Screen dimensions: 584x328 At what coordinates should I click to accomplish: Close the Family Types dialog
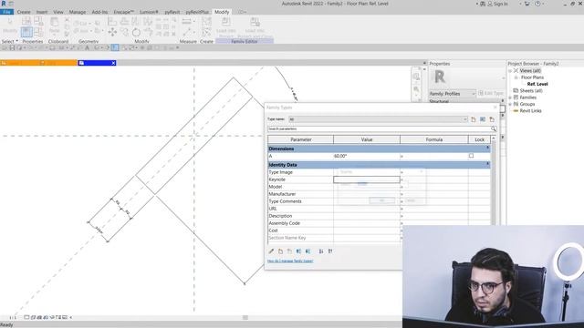[495, 108]
